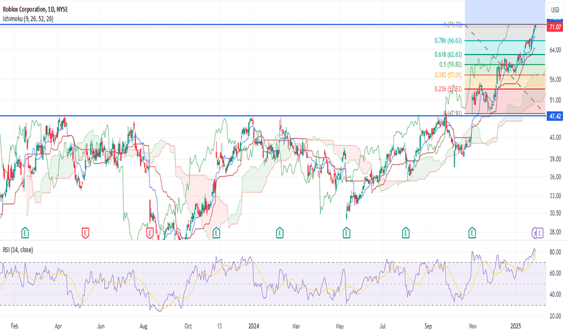This screenshot has width=566, height=334.
Task: Click the 36.00 price axis label
Action: click(x=555, y=177)
